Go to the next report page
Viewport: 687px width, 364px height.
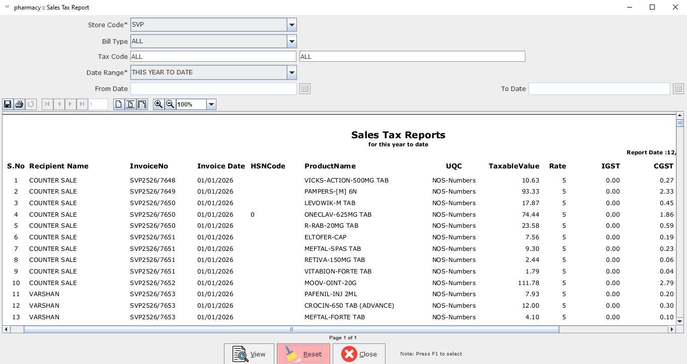[x=70, y=105]
